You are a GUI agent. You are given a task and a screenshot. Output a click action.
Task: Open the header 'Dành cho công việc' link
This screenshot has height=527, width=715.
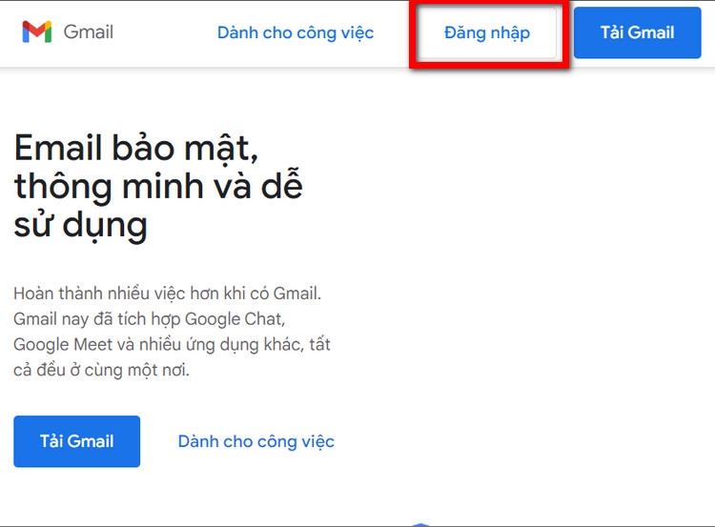coord(296,32)
